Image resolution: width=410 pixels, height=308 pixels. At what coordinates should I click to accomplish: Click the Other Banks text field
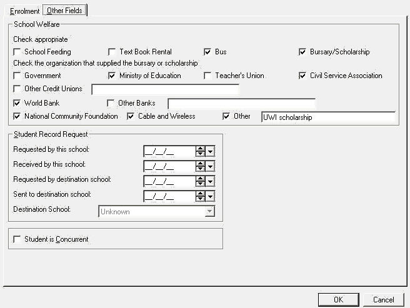click(241, 103)
